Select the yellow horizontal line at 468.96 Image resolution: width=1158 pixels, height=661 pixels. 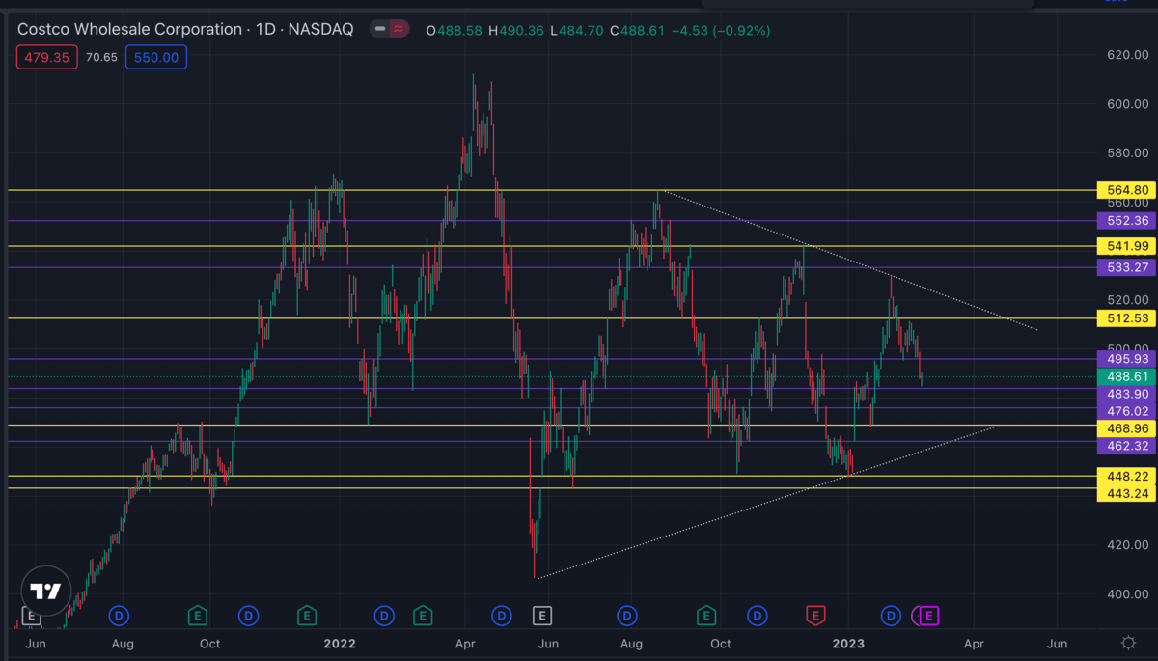click(550, 425)
